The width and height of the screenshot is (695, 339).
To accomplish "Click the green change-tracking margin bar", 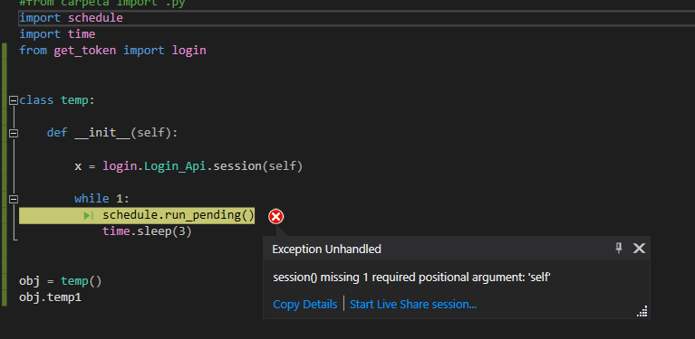I will [5, 174].
